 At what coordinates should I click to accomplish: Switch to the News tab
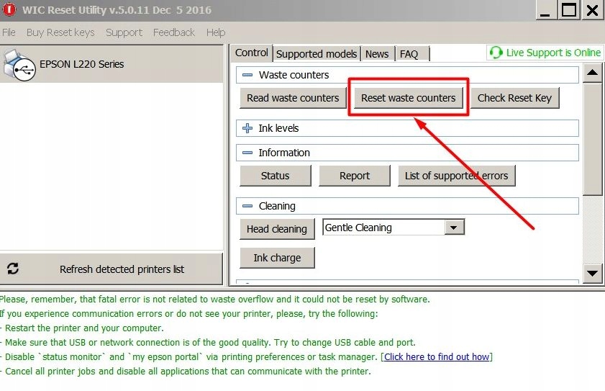[377, 54]
